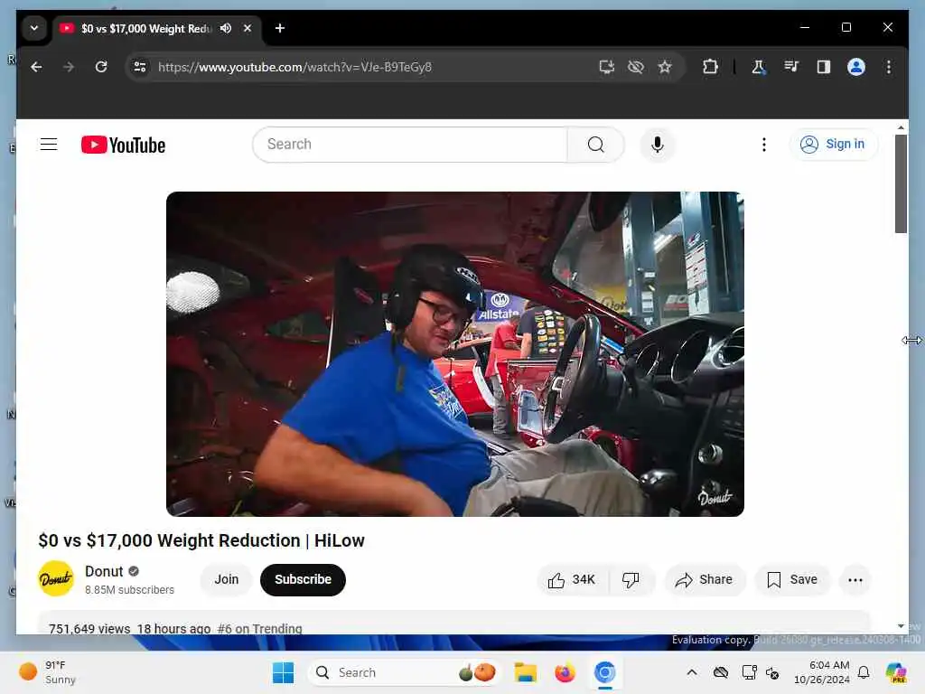The image size is (925, 694).
Task: Click the scrollbar up arrow
Action: pos(901,127)
